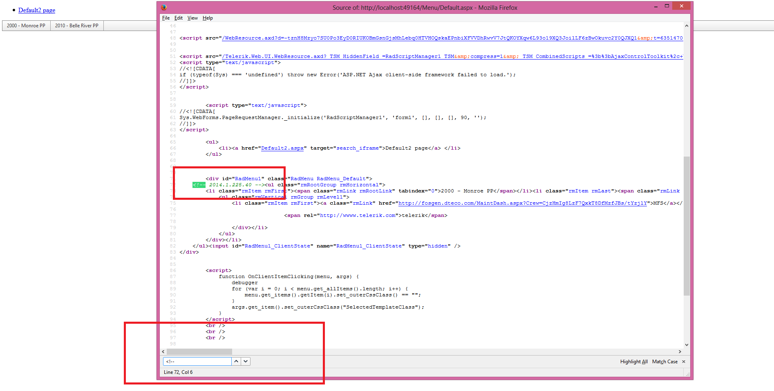Click the 'RadMenu RadMenu_Default' class value
This screenshot has width=774, height=391.
328,179
